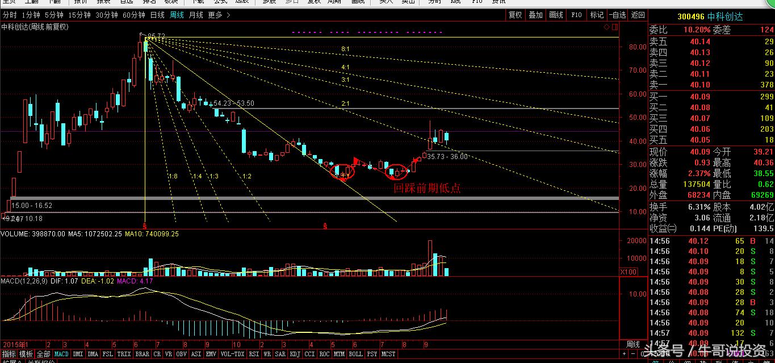Image resolution: width=775 pixels, height=363 pixels.
Task: Click the first red $ marker below the chart
Action: [145, 226]
